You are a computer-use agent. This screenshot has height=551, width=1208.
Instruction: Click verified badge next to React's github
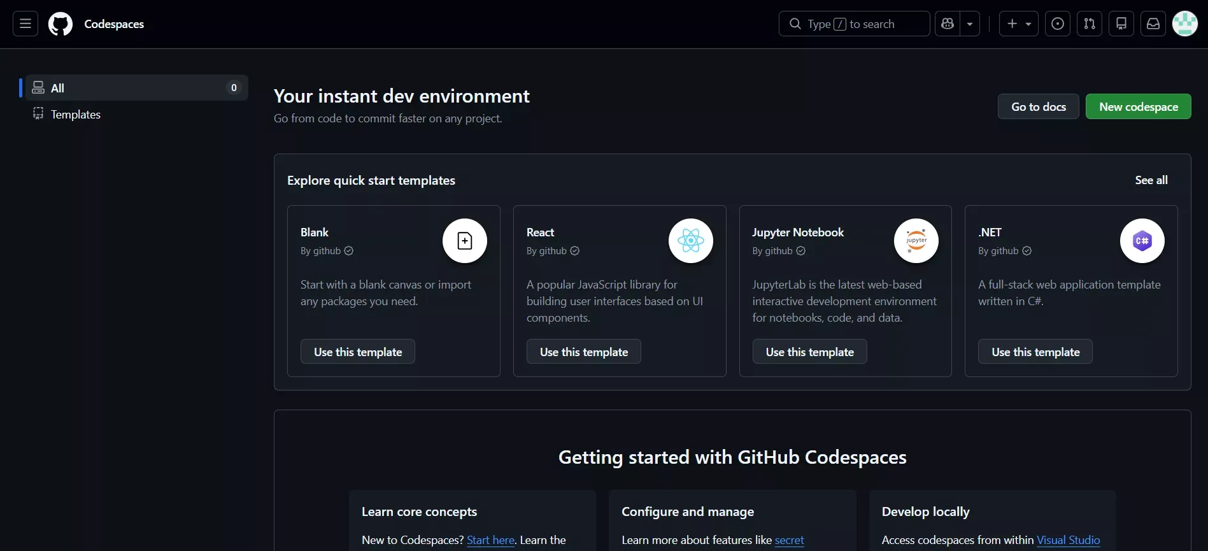(575, 251)
